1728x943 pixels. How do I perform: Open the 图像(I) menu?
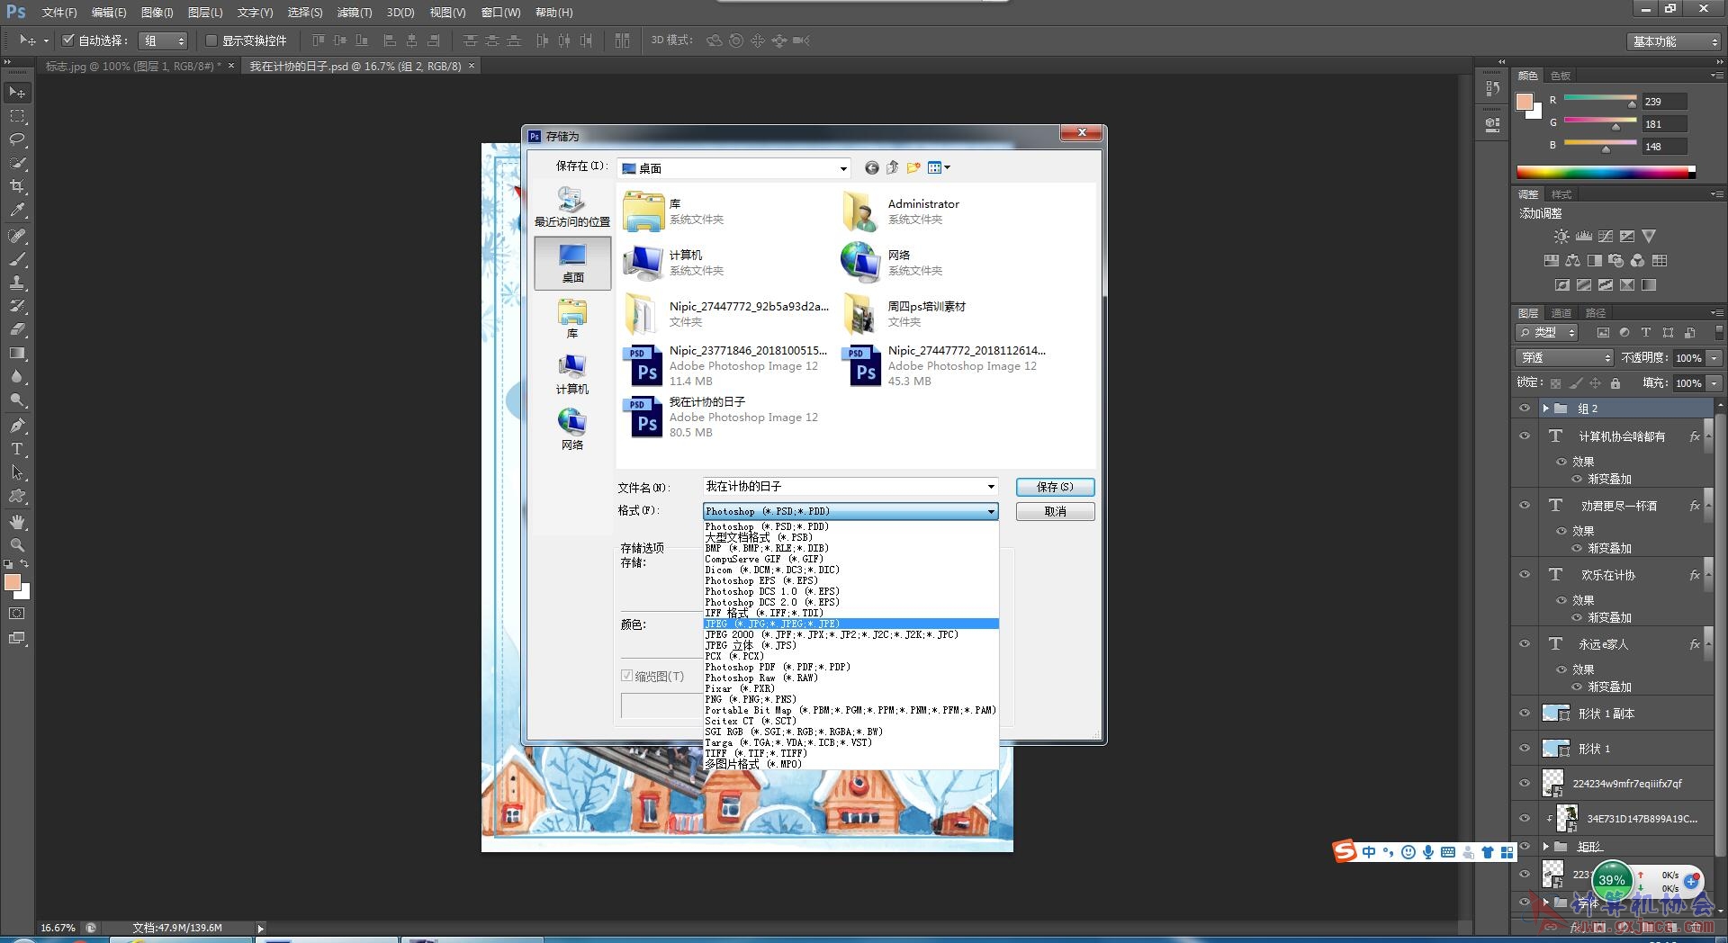point(157,13)
